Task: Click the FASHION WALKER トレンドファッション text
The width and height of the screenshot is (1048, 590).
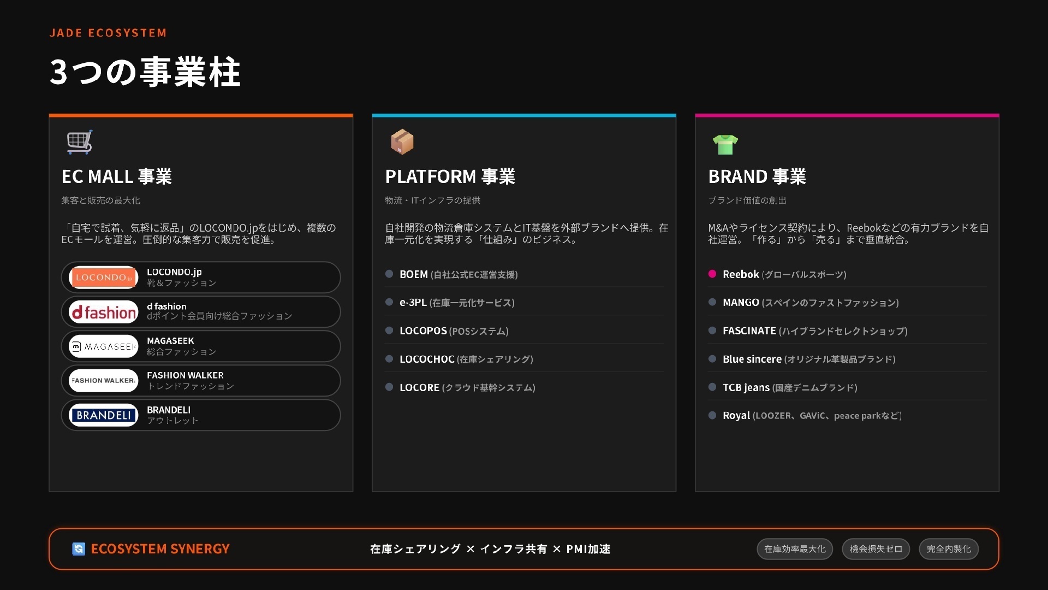Action: (x=190, y=381)
